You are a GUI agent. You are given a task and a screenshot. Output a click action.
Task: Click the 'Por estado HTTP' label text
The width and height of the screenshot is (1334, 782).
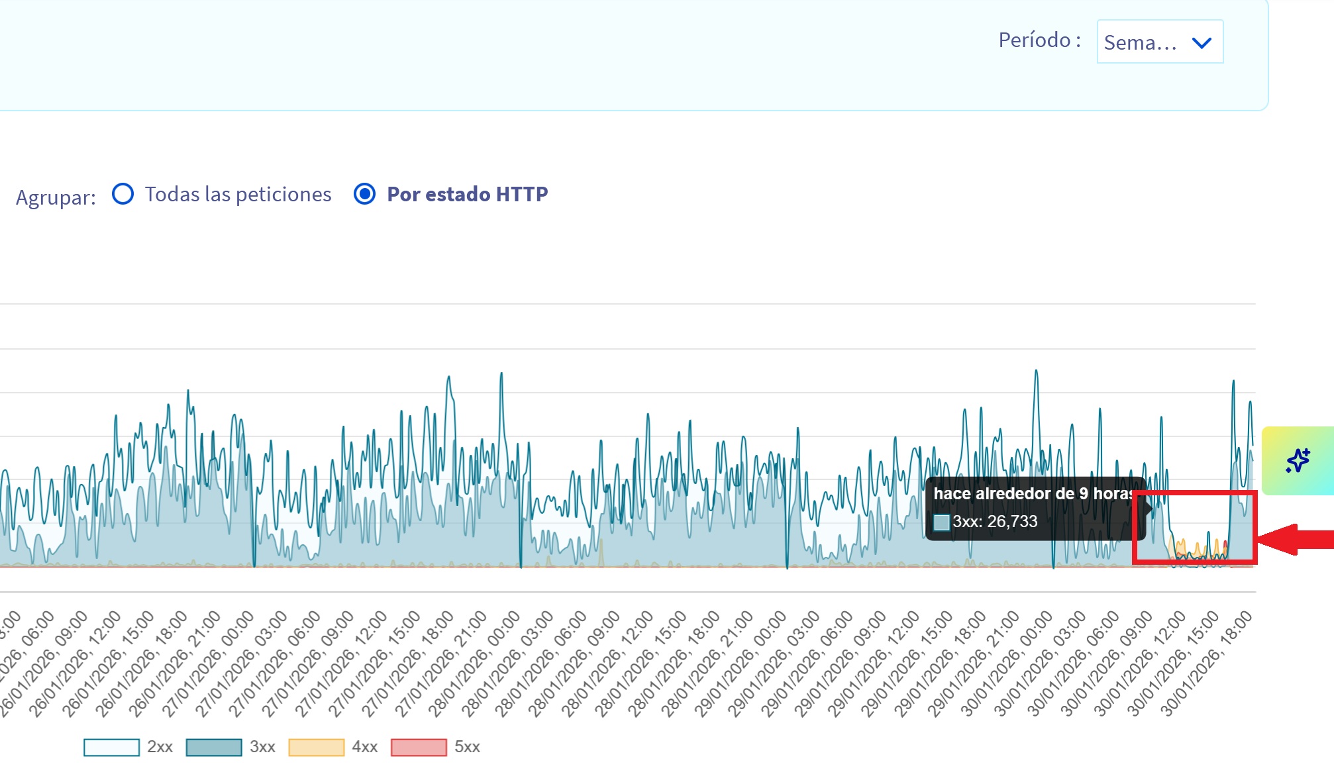pyautogui.click(x=467, y=194)
